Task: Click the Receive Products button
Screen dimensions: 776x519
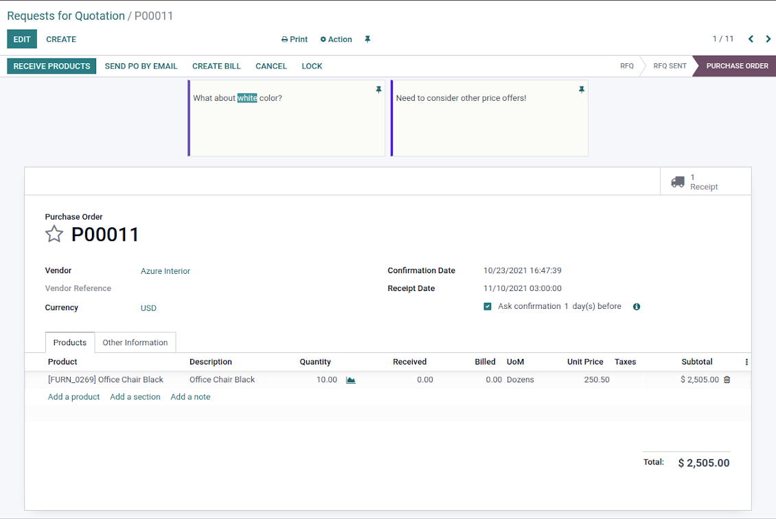Action: point(52,67)
